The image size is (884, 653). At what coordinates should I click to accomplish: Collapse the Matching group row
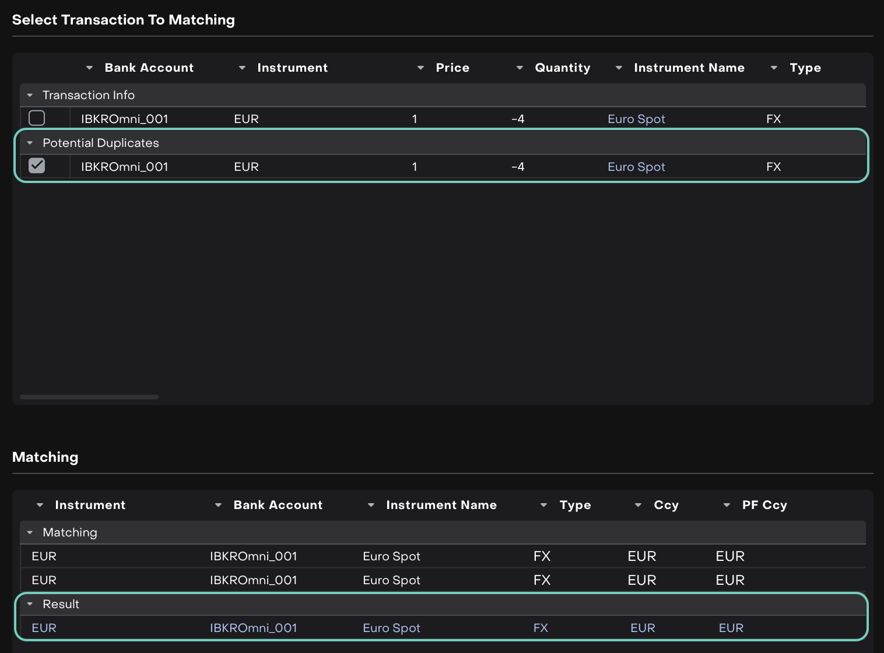[30, 532]
